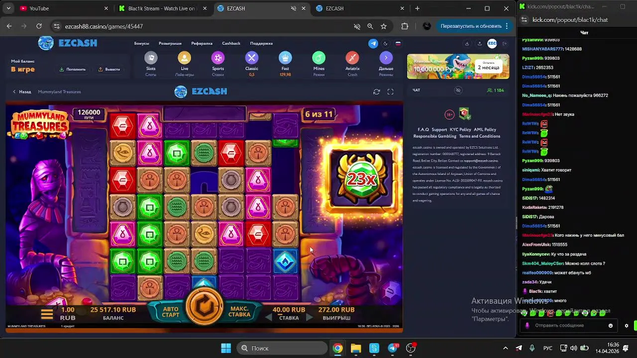Open the Russian flag language selector
637x358 pixels.
(x=398, y=43)
